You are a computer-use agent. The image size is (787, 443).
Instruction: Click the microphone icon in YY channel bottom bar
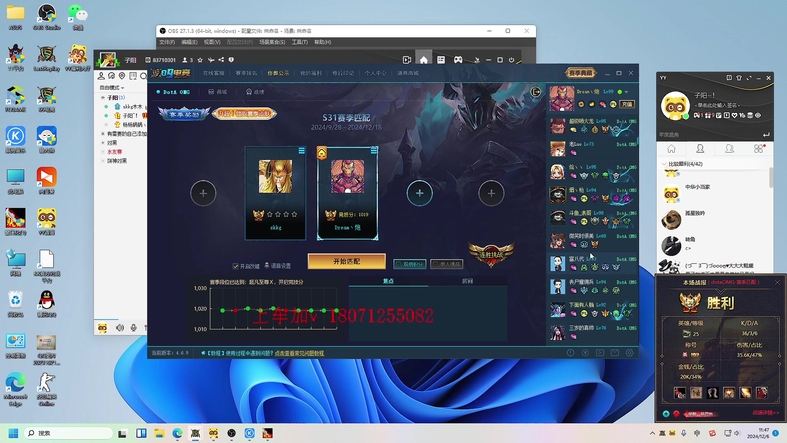tap(134, 328)
